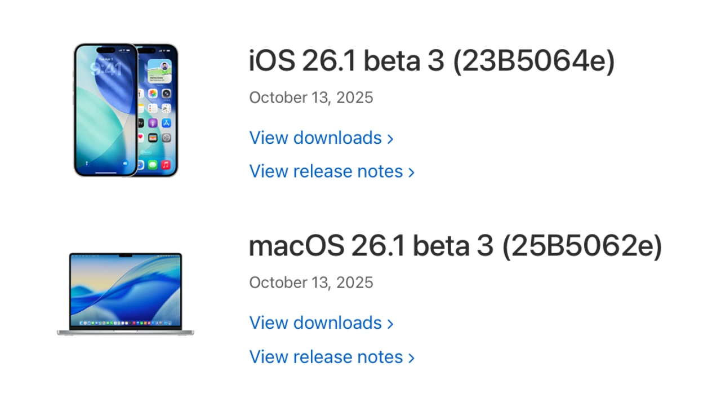
Task: Open macOS 26.1 beta 3 release notes link
Action: 326,357
